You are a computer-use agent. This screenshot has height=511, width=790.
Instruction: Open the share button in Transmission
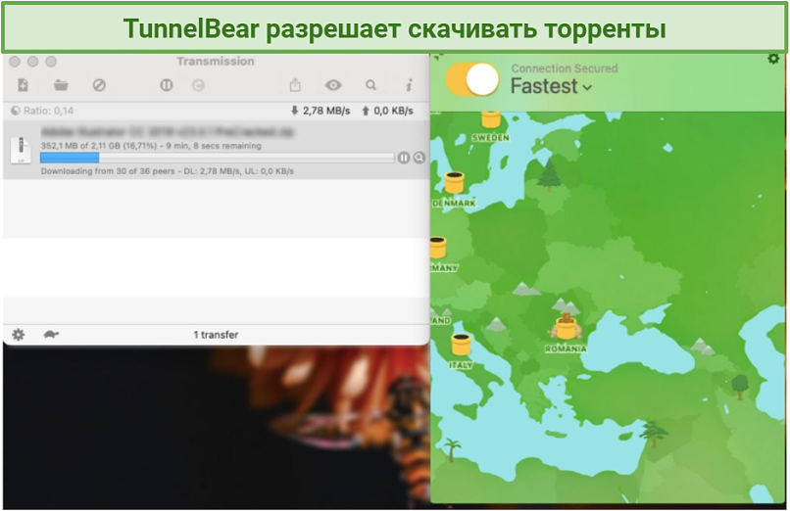click(295, 85)
